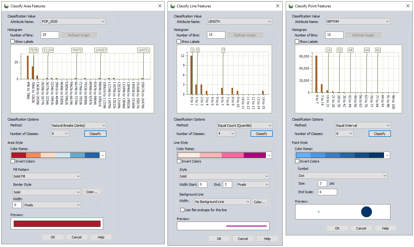Enable Show Labels in Line Features histogram
The image size is (414, 247).
click(179, 42)
